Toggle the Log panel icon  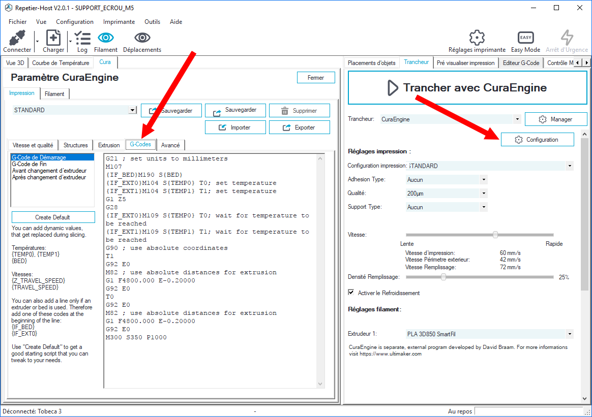82,38
